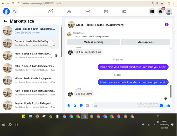
Task: Open Windows notification center icon
Action: pos(172,125)
